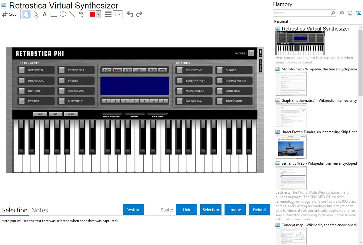Select the SUNSET rhythm
Screen dimensions: 363x245
pyautogui.click(x=219, y=70)
